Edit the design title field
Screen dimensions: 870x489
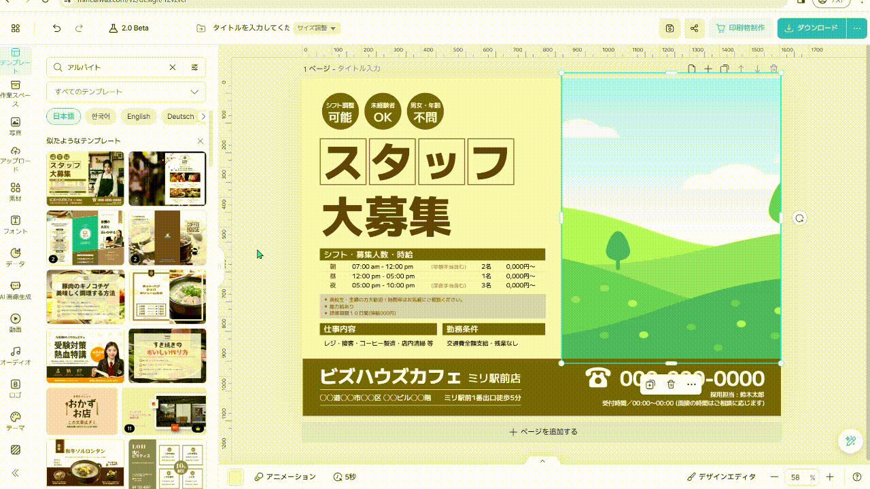(x=251, y=28)
